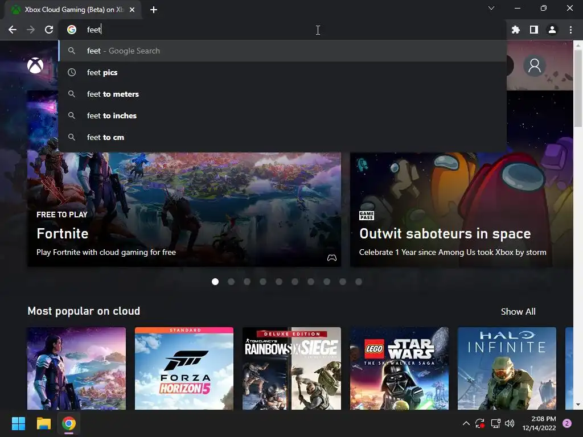Select the second carousel dot
This screenshot has height=437, width=583.
(x=231, y=282)
